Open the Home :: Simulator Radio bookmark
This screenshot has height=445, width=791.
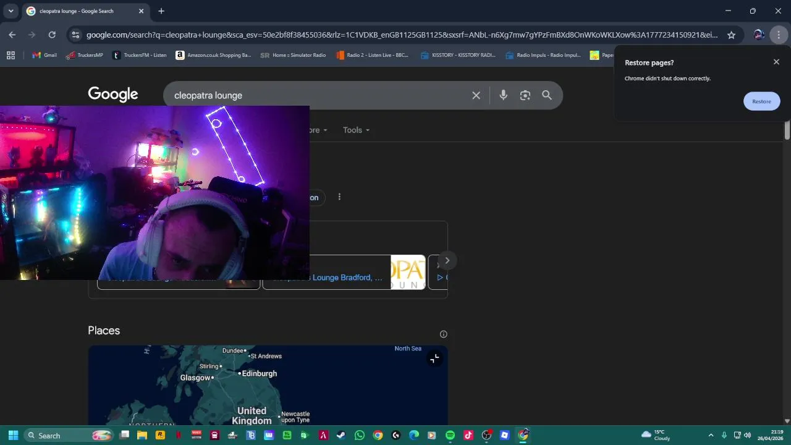pyautogui.click(x=293, y=55)
